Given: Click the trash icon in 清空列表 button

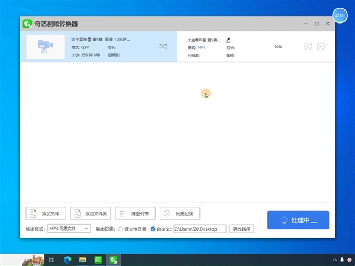Looking at the screenshot, I should (x=122, y=213).
